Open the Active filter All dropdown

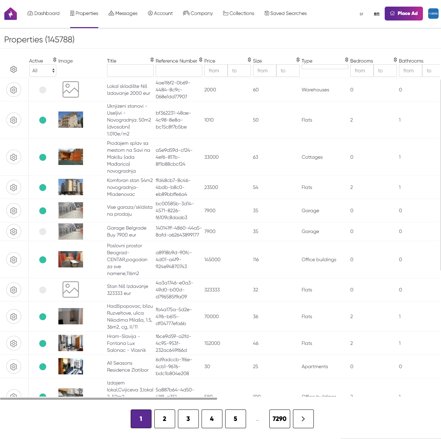point(43,71)
